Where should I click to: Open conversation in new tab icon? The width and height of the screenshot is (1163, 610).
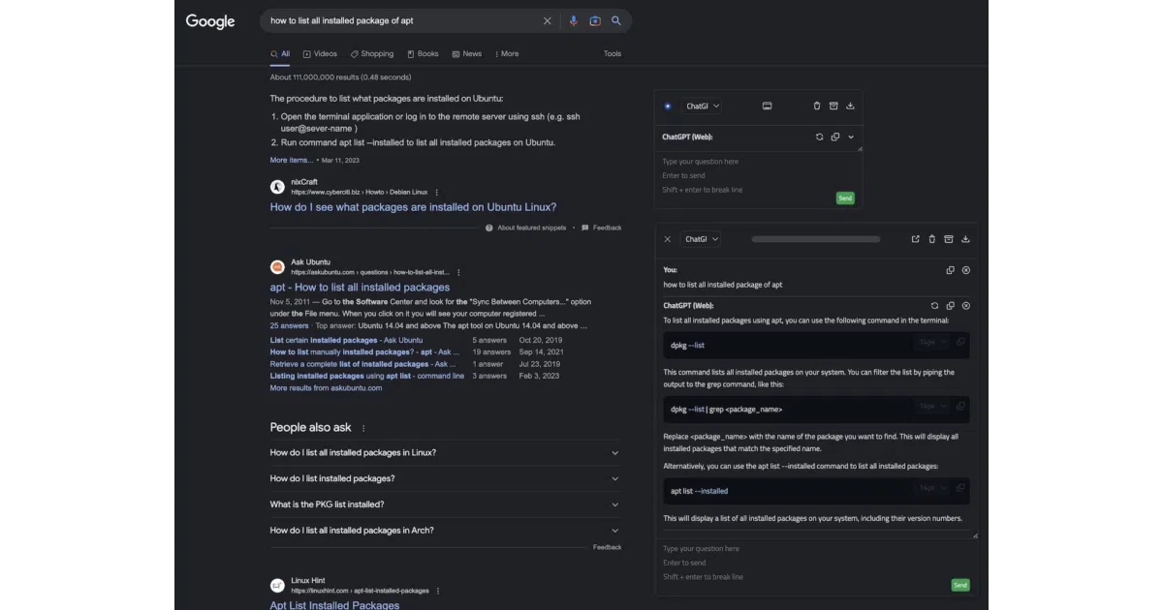coord(916,239)
